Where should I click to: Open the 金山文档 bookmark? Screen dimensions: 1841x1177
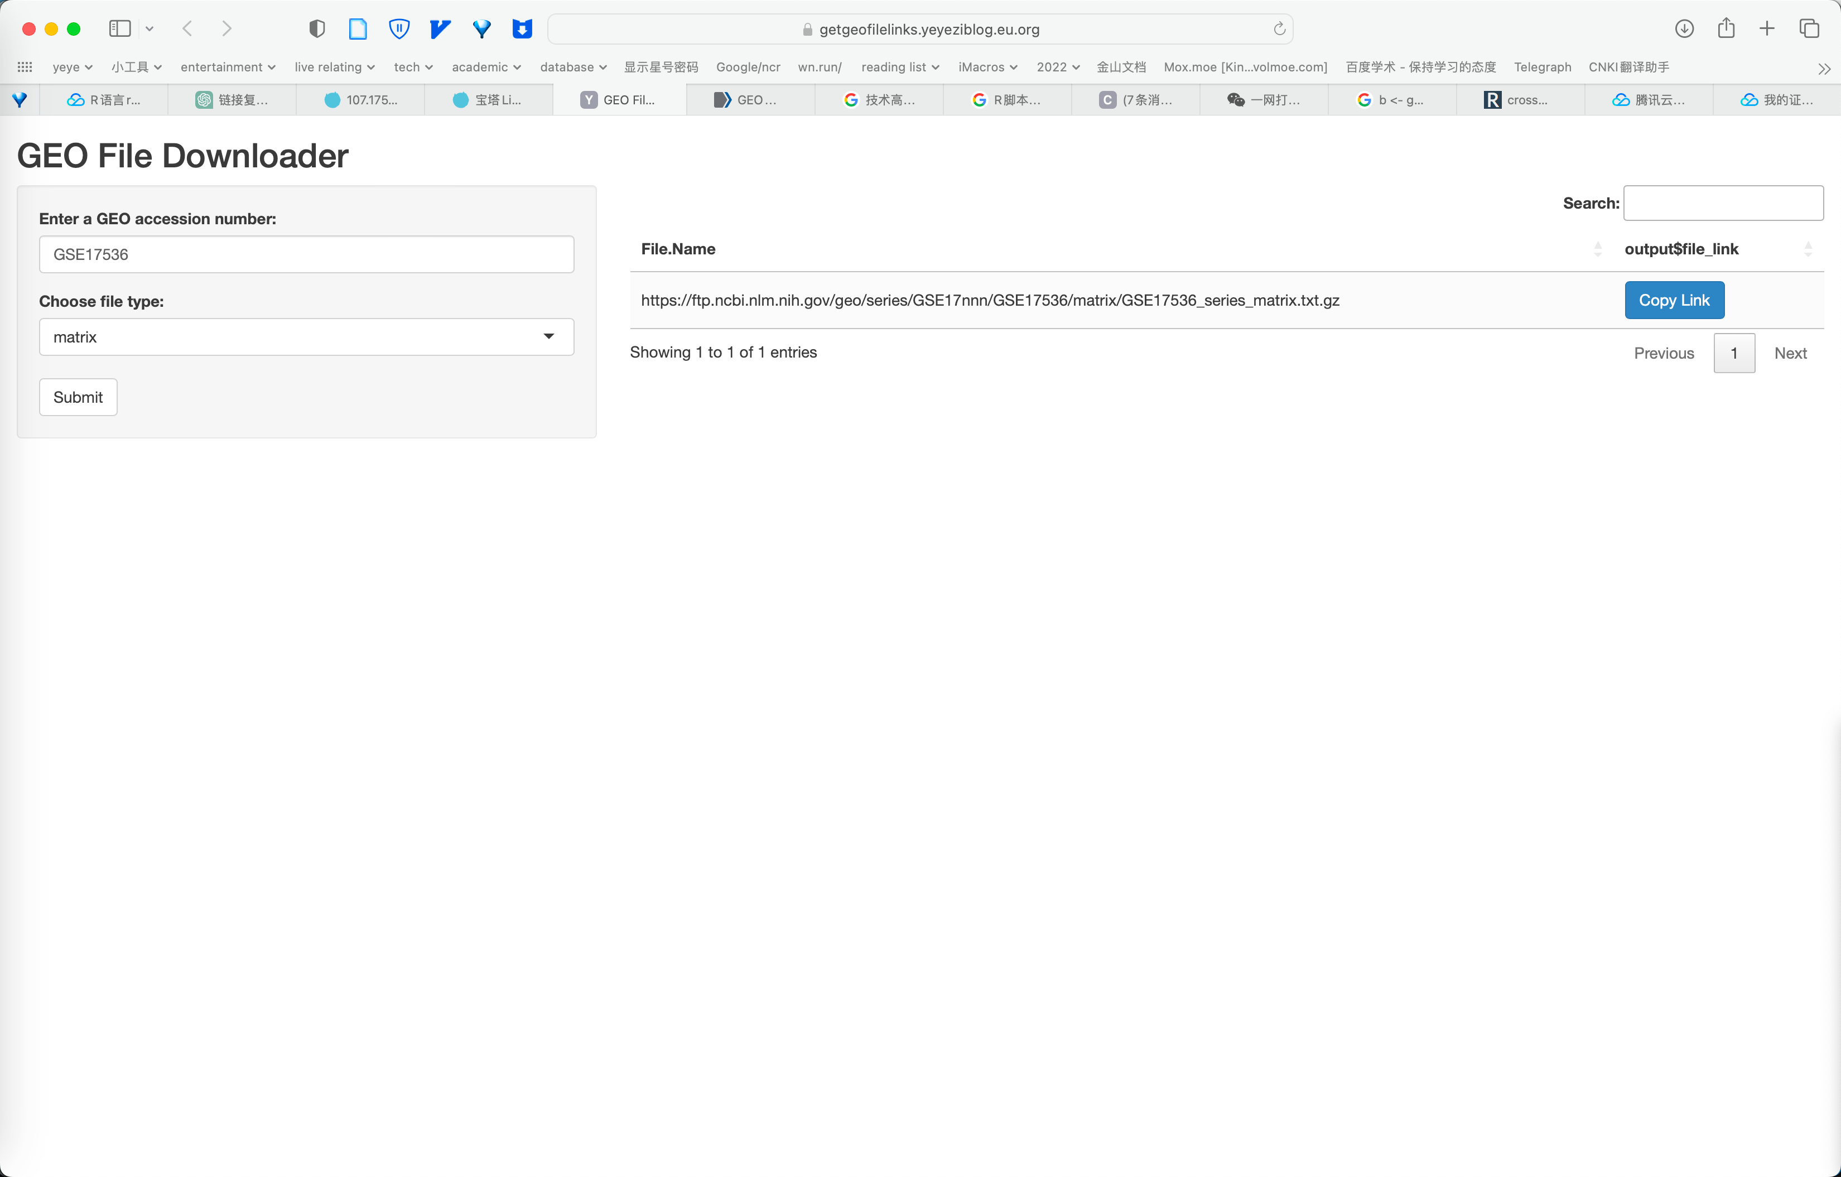(x=1121, y=67)
